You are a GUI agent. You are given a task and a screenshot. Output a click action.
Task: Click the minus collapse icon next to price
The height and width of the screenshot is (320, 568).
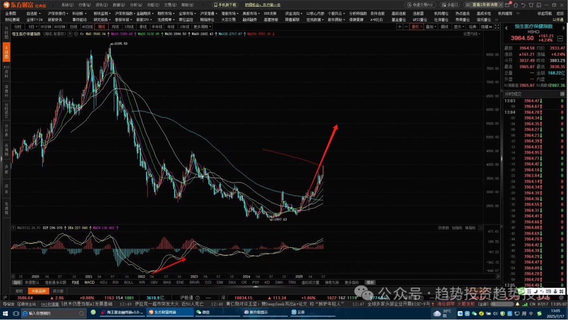(x=560, y=38)
